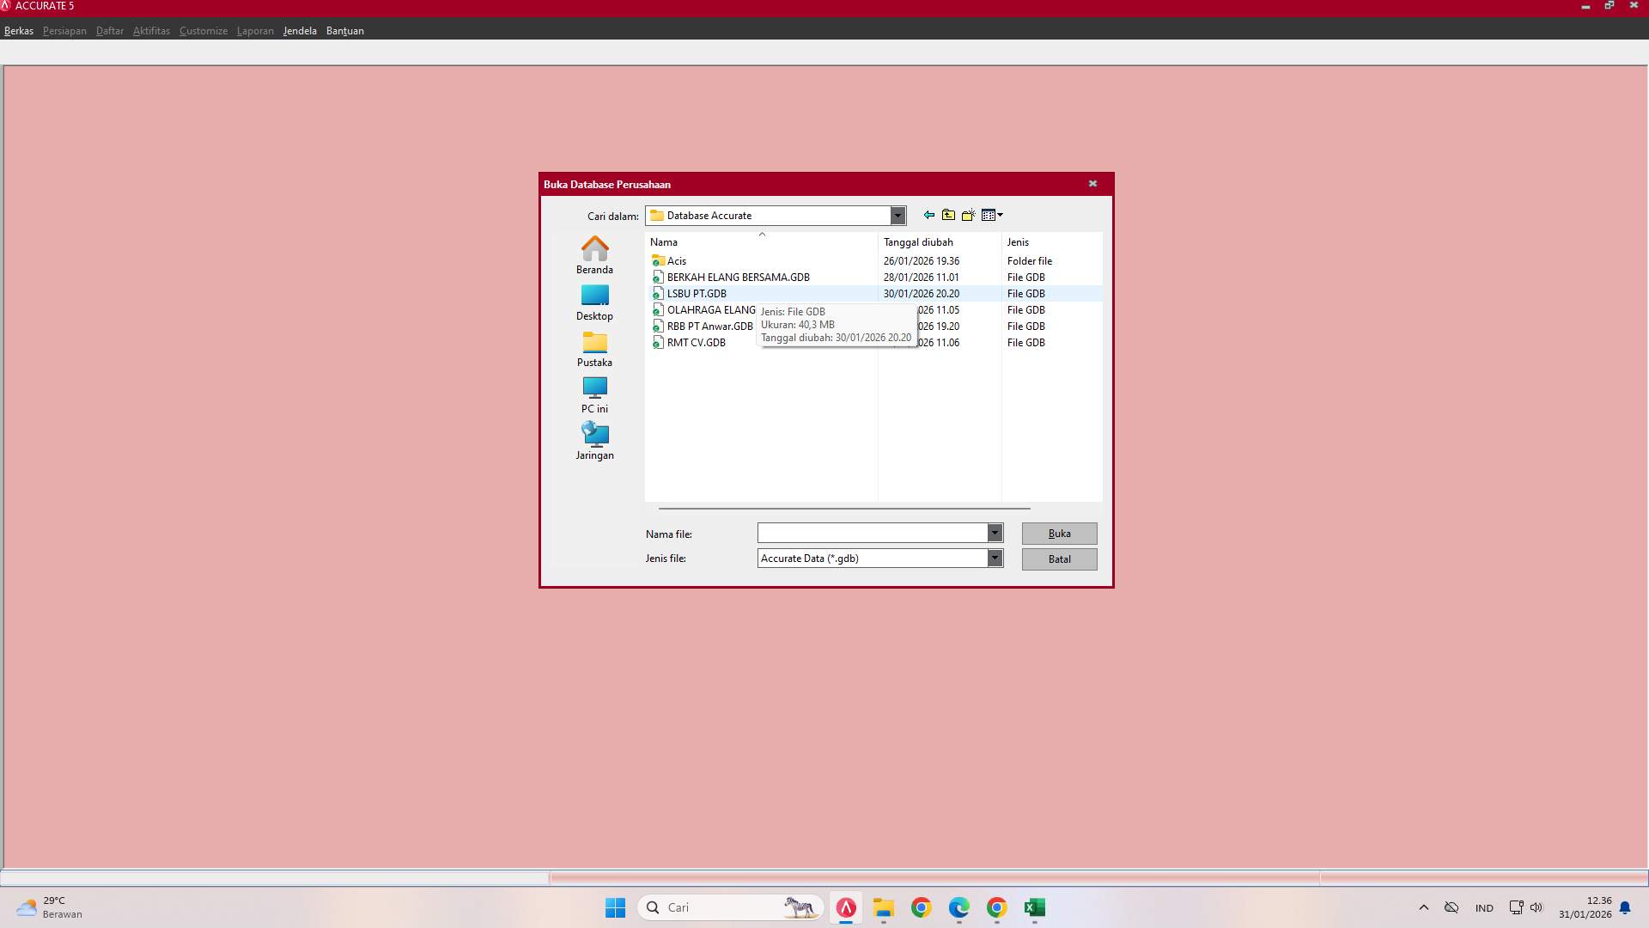Select Beranda in the sidebar

(594, 253)
